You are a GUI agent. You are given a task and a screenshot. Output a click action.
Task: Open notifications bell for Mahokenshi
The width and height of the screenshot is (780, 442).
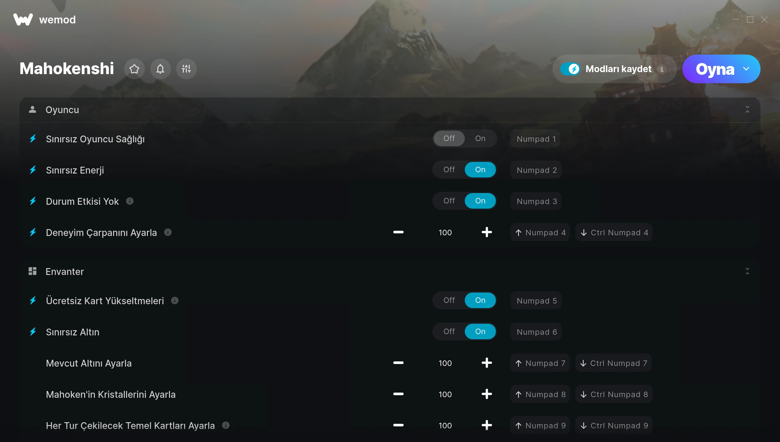[160, 69]
